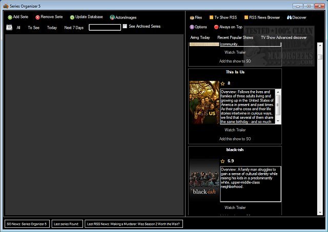Viewport: 328px width, 232px height.
Task: Click the series search input field
Action: click(x=105, y=27)
